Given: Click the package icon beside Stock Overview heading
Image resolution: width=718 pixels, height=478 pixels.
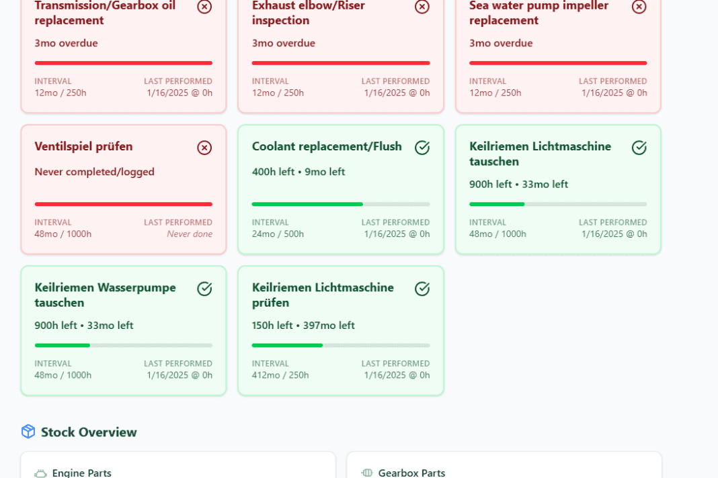Looking at the screenshot, I should [28, 432].
